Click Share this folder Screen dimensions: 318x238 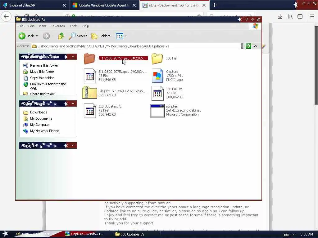pos(42,94)
